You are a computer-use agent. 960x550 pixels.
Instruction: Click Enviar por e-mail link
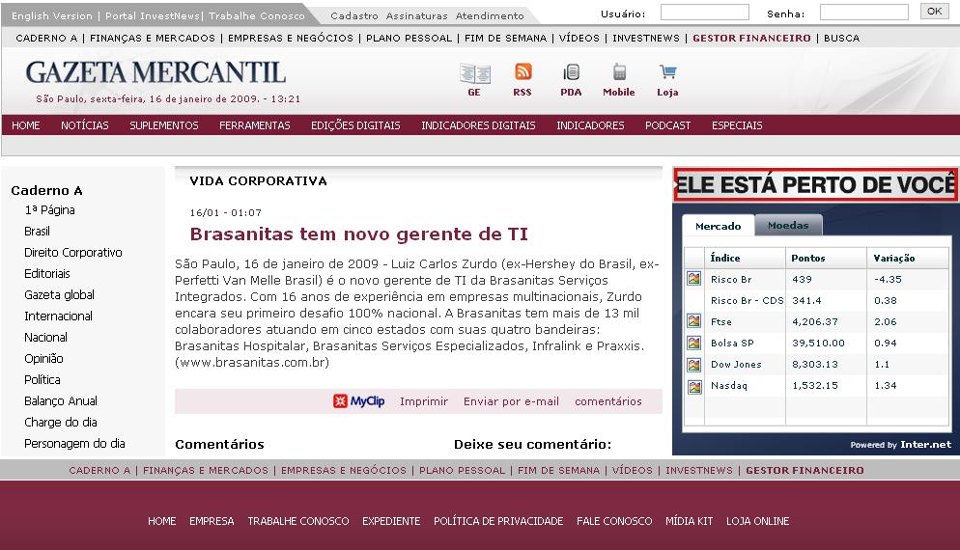(511, 401)
